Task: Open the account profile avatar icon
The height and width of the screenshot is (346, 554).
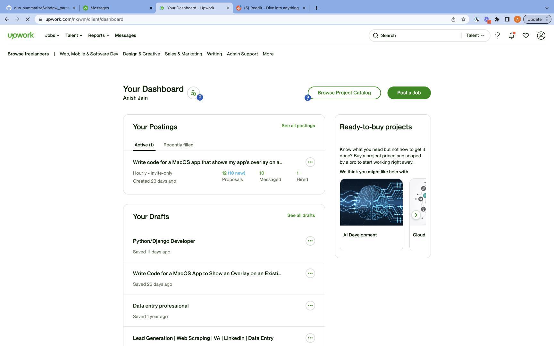Action: [541, 36]
